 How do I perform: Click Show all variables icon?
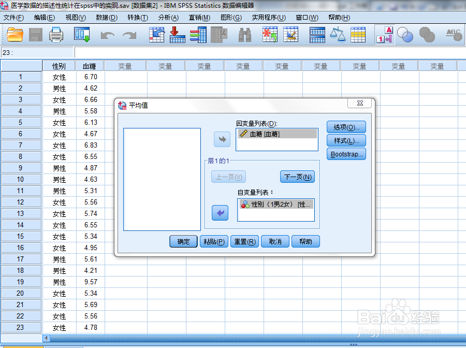point(427,35)
